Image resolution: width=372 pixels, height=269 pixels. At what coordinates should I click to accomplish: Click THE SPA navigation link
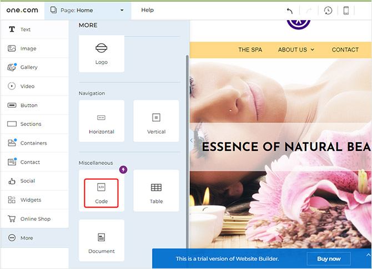tap(250, 50)
